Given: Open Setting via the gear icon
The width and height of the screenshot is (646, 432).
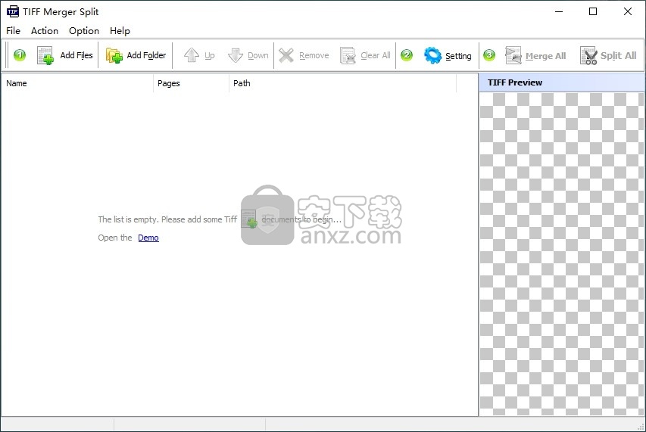Looking at the screenshot, I should pyautogui.click(x=432, y=55).
